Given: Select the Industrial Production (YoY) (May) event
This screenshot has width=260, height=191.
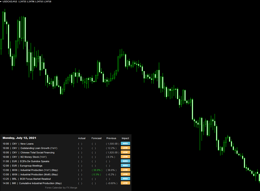Looking at the screenshot, I should pyautogui.click(x=39, y=170).
